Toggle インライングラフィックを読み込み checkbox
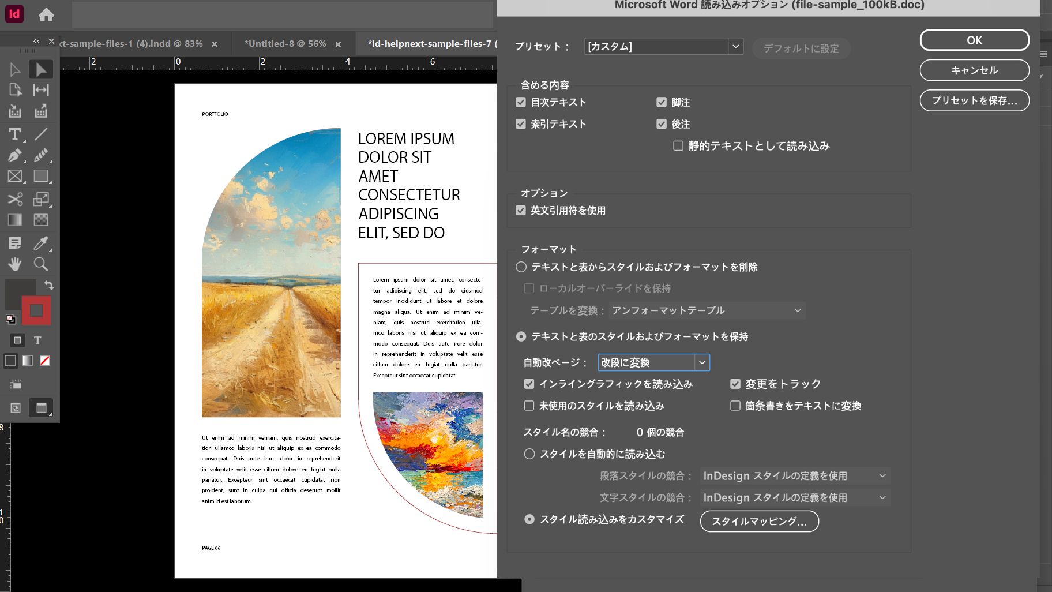Viewport: 1052px width, 592px height. (x=529, y=384)
